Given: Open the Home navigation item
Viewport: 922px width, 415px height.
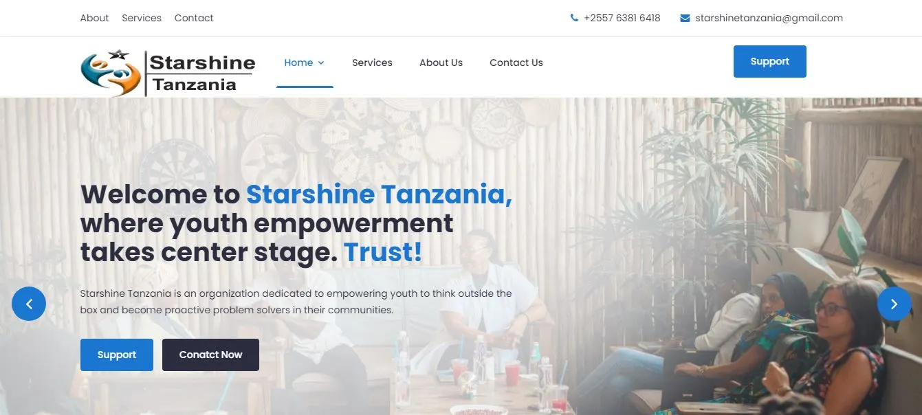Looking at the screenshot, I should pyautogui.click(x=298, y=63).
